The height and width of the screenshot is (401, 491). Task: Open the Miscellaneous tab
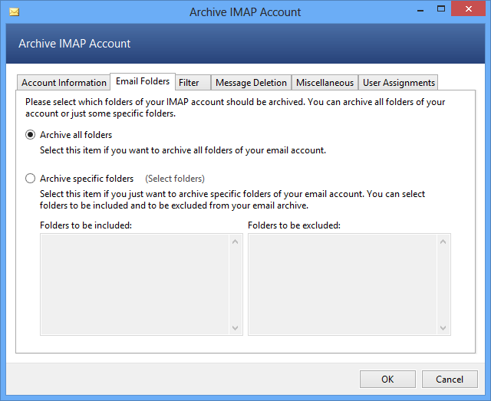point(325,83)
